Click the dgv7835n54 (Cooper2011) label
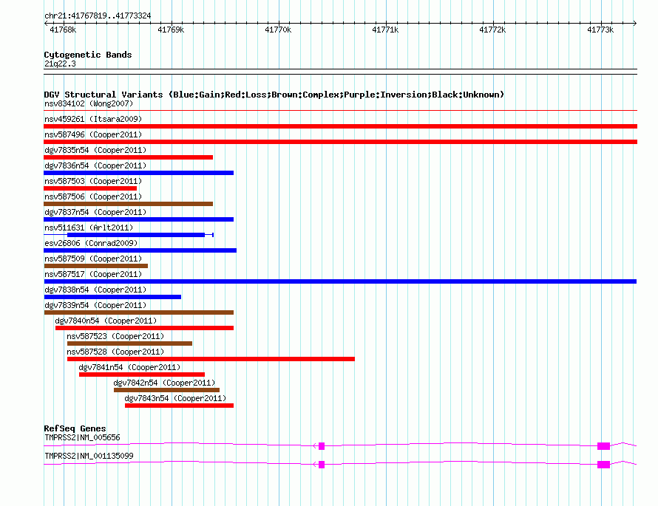The height and width of the screenshot is (506, 658). [95, 150]
